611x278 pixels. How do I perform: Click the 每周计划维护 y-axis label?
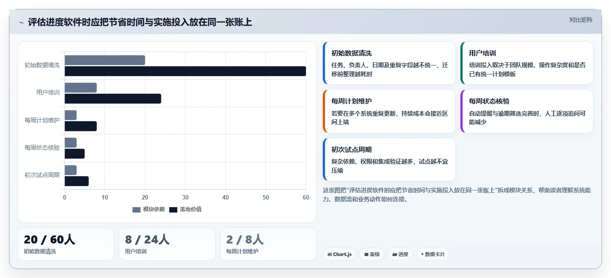pyautogui.click(x=42, y=120)
